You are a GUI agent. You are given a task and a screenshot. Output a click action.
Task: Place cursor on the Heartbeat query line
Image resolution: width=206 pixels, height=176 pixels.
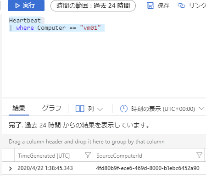pyautogui.click(x=25, y=20)
